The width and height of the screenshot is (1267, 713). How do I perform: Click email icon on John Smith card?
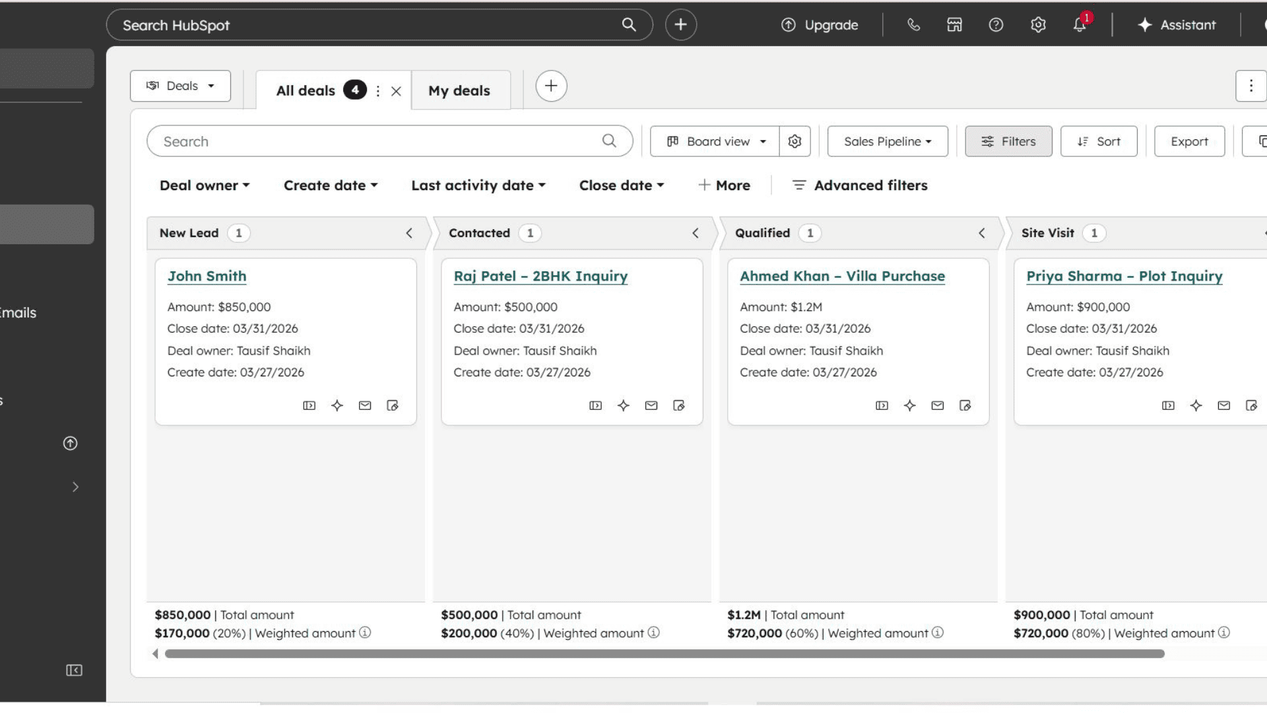coord(365,405)
